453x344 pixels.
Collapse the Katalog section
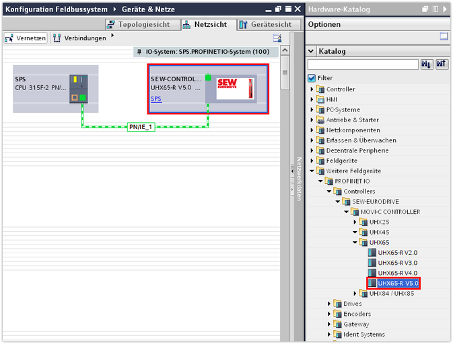(x=311, y=51)
